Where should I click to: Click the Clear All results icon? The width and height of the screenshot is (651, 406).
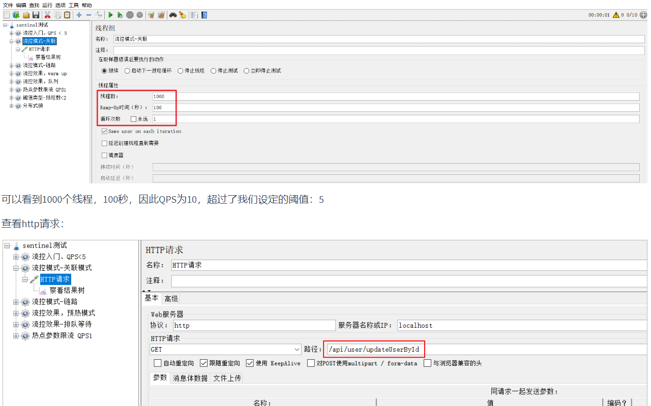[x=161, y=15]
